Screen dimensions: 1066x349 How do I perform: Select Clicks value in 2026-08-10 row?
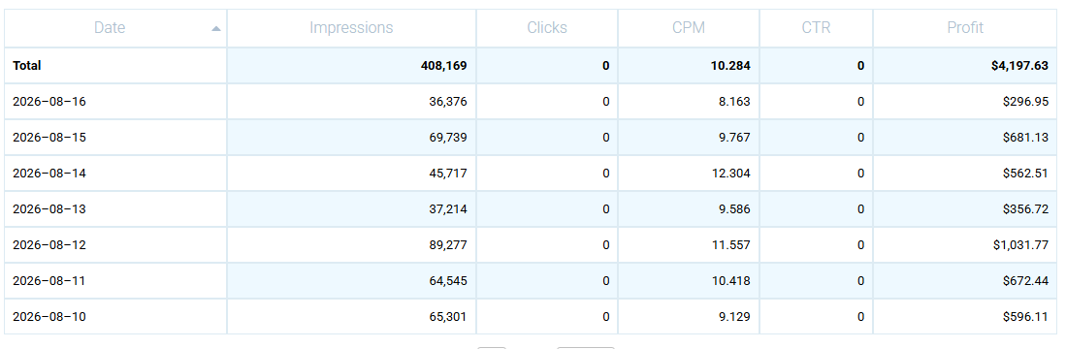pyautogui.click(x=605, y=316)
